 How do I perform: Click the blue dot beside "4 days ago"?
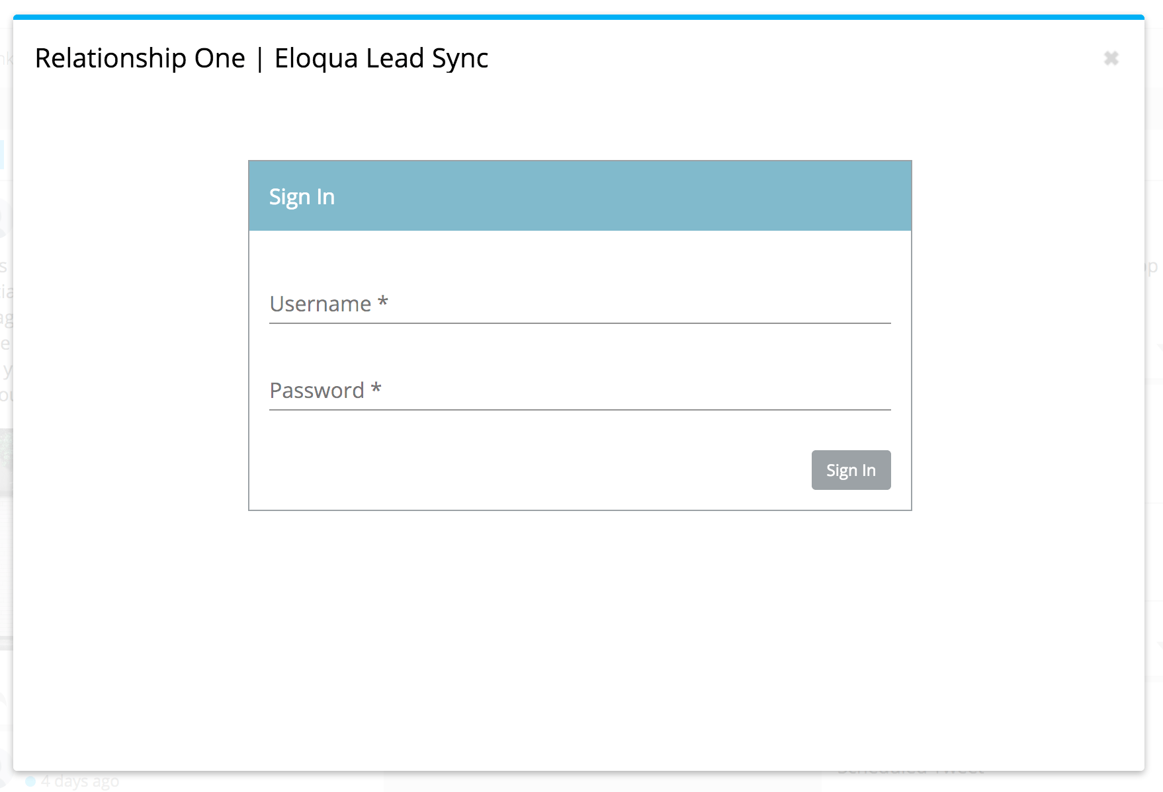tap(30, 781)
